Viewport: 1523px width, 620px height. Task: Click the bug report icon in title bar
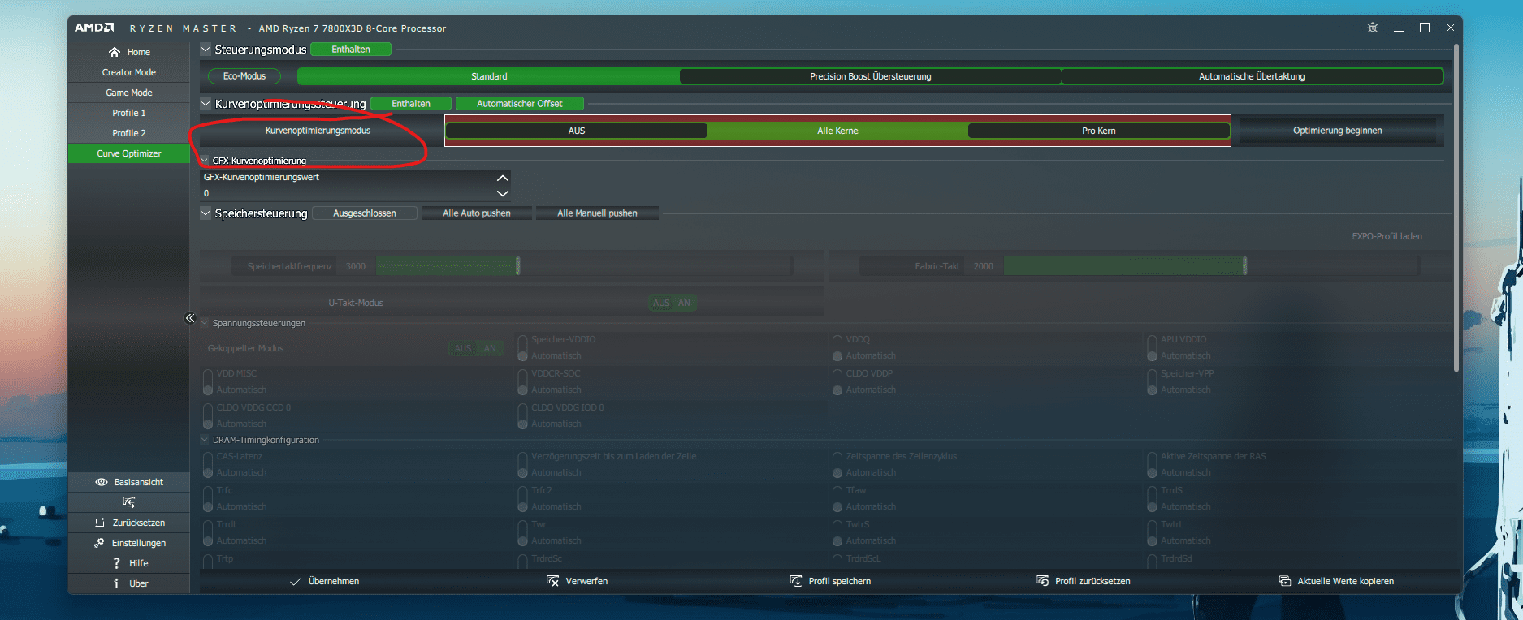1373,28
